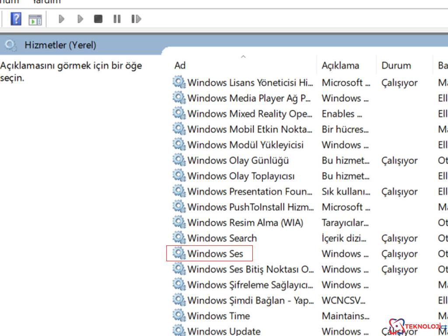Select the Windows Ses service
The image size is (448, 336).
[x=215, y=254]
